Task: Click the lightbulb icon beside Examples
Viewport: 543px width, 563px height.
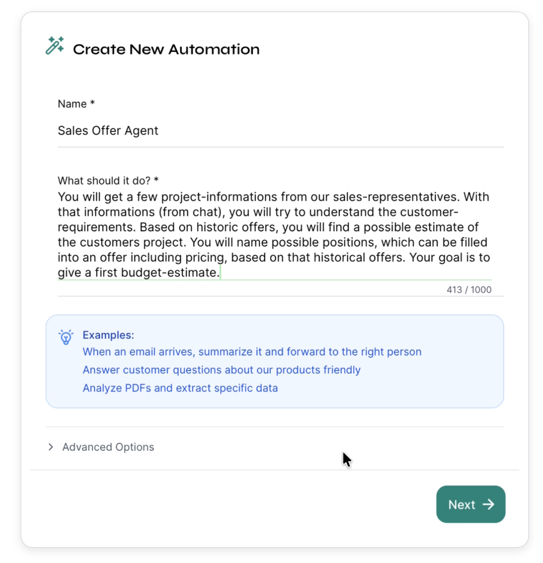Action: 66,337
